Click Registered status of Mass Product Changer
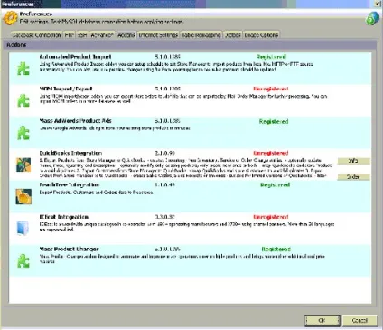The image size is (383, 330). [x=276, y=249]
